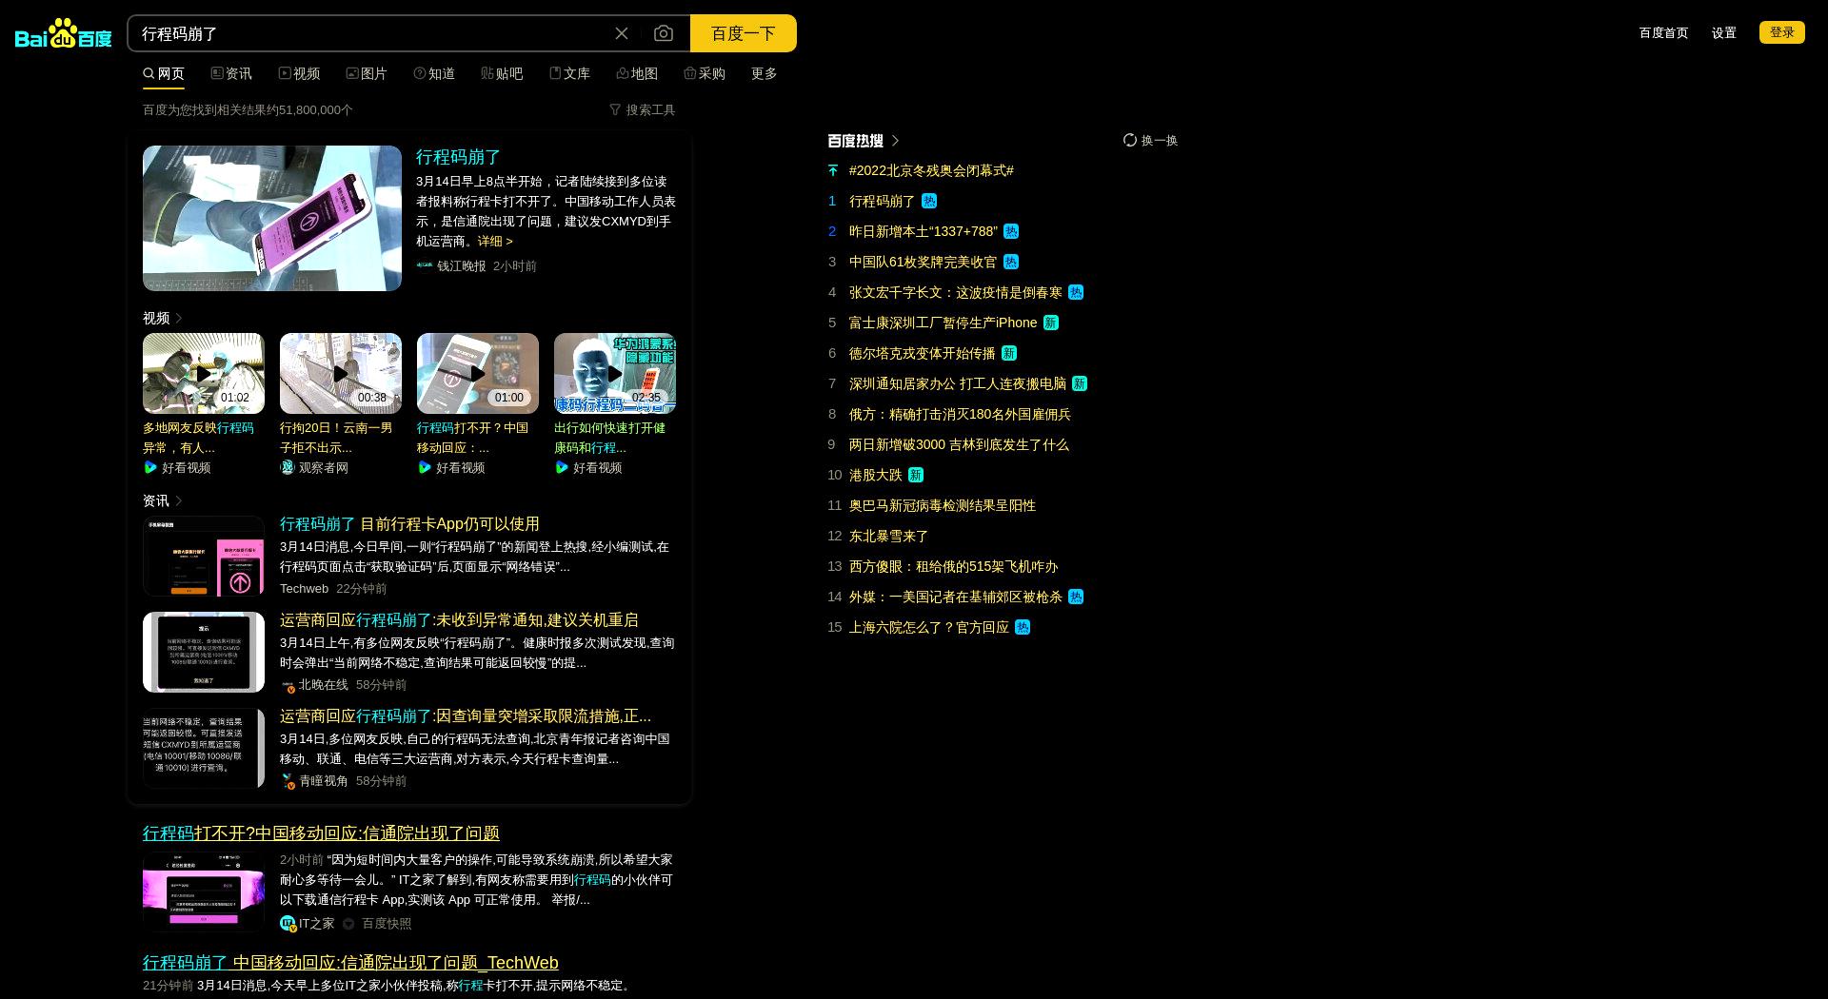Open 设置 in the top bar
Image resolution: width=1828 pixels, height=999 pixels.
coord(1724,32)
